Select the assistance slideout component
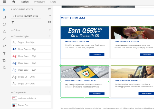This screenshot has width=154, height=109. (31, 98)
